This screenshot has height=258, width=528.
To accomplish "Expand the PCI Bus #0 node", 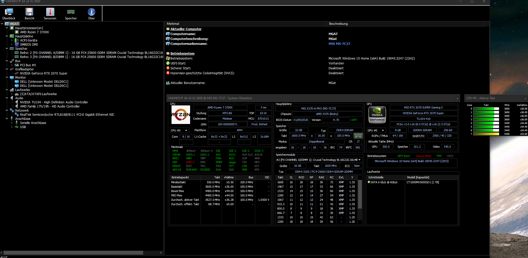I will (x=12, y=65).
